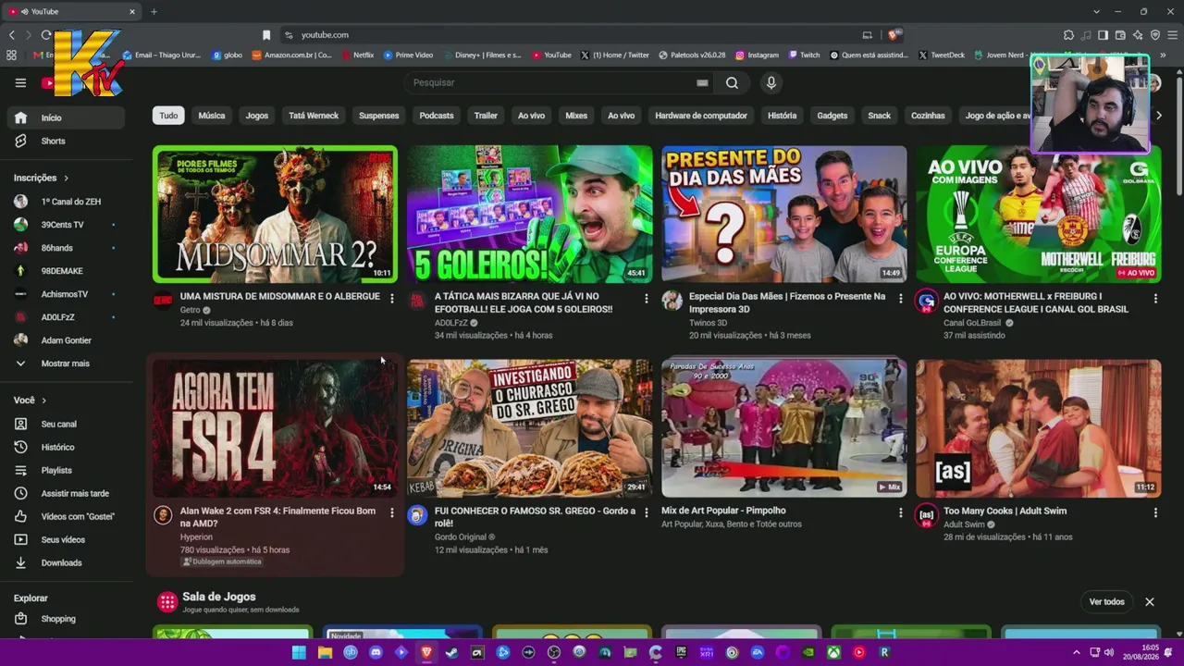Open Assistir mais tarde list
This screenshot has width=1184, height=666.
pyautogui.click(x=66, y=493)
